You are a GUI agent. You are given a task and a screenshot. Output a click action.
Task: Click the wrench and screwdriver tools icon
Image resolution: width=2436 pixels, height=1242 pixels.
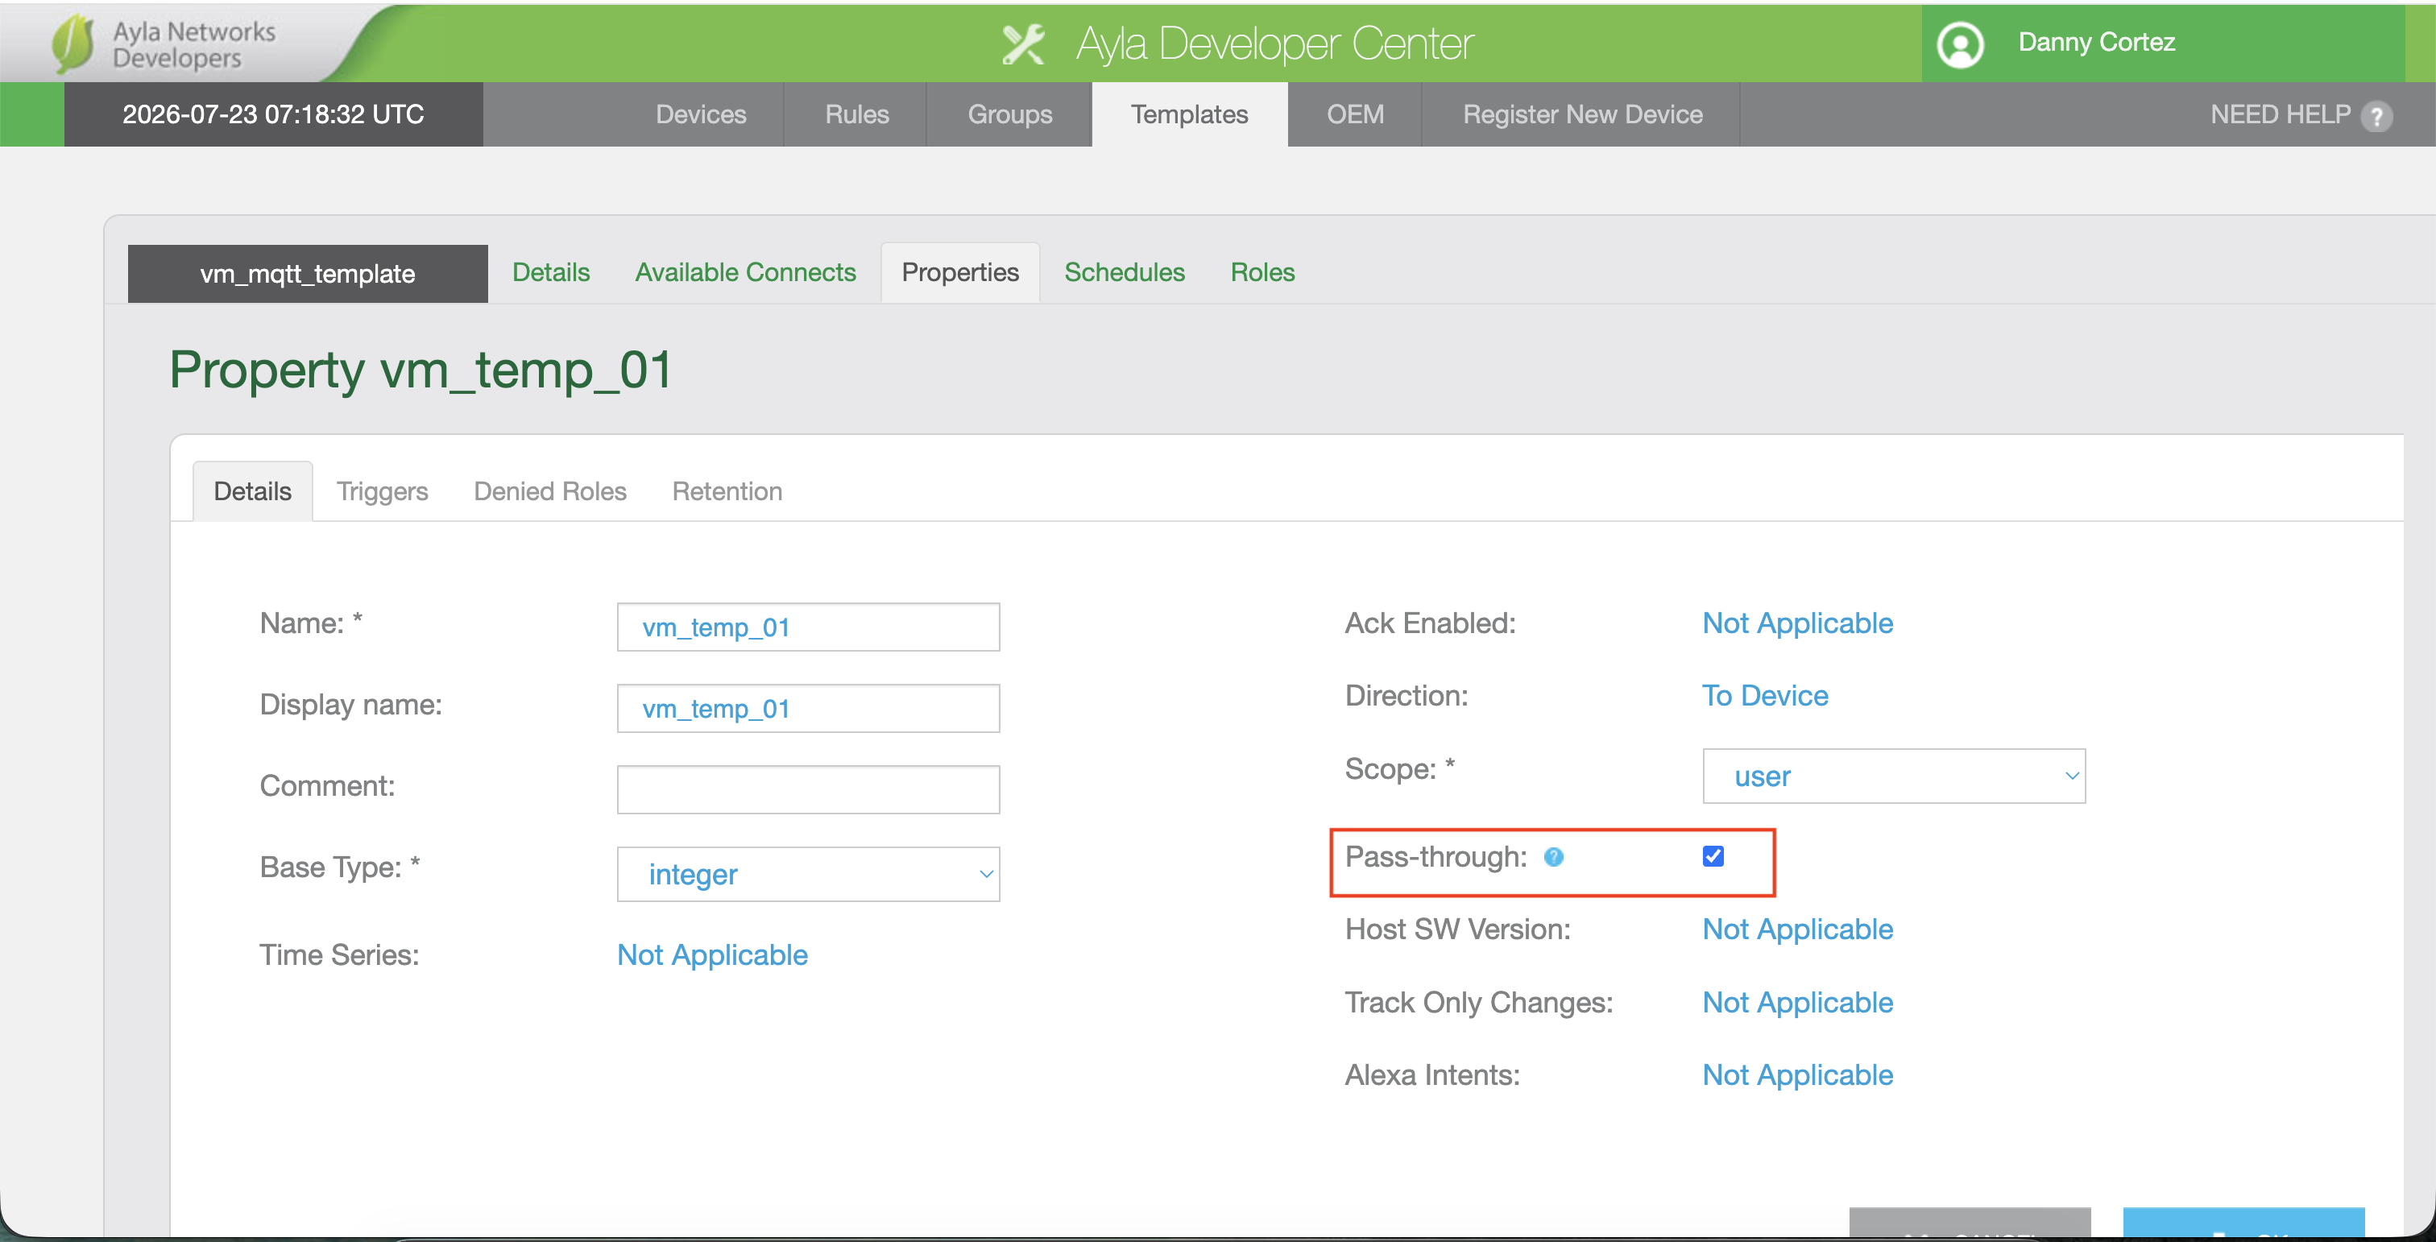tap(1023, 43)
